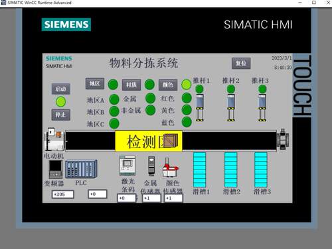The height and width of the screenshot is (249, 332).
Task: Click the 推杆3 push rod cylinder
Action: click(262, 108)
